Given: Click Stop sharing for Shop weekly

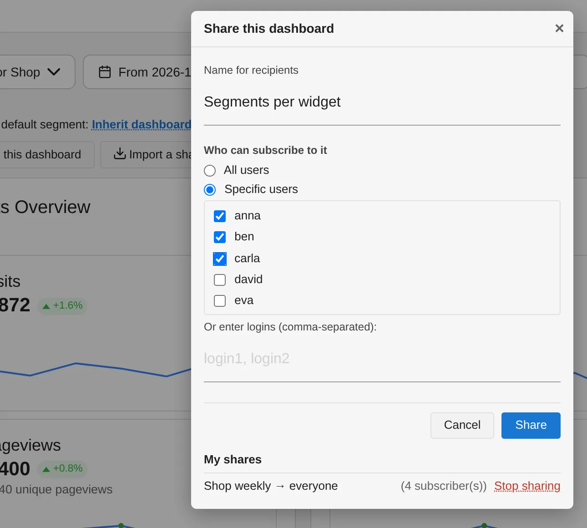Looking at the screenshot, I should [x=527, y=486].
